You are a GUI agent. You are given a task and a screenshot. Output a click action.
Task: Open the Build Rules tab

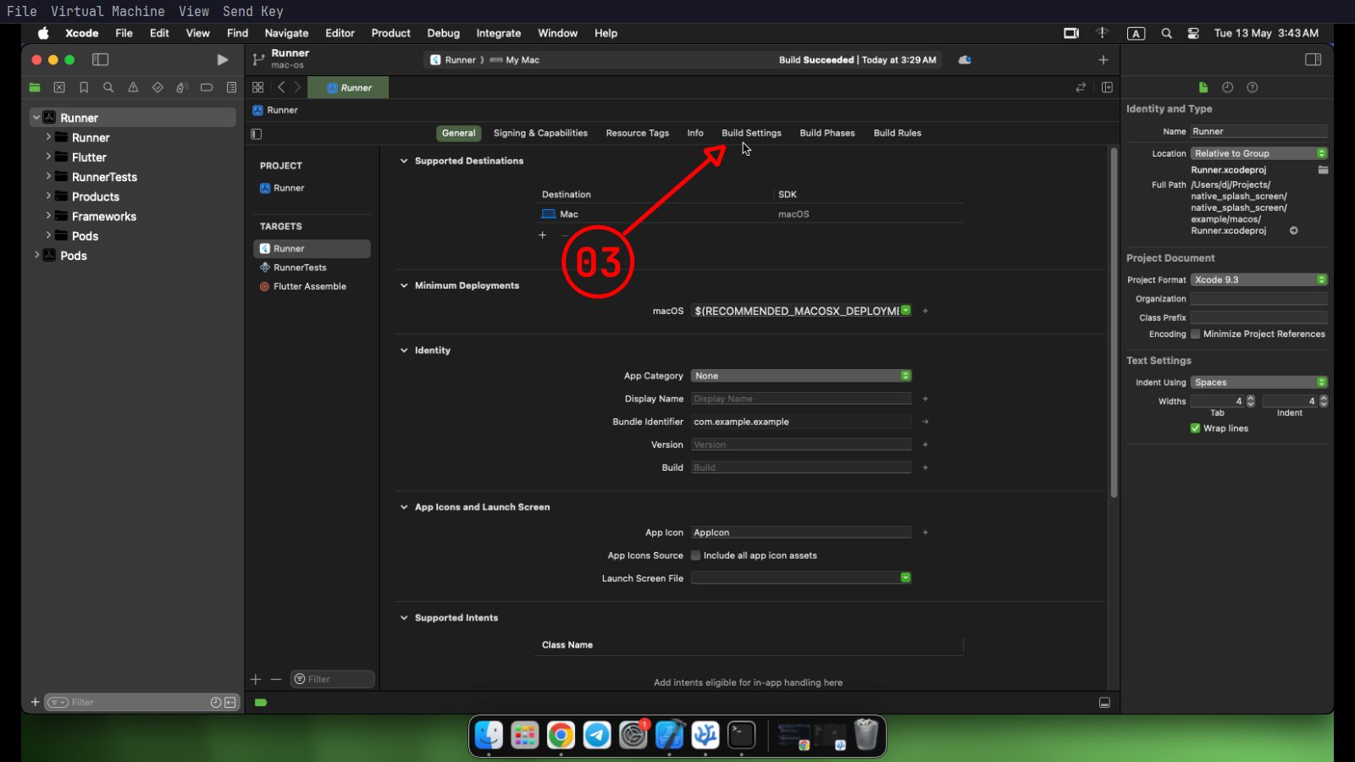[898, 133]
